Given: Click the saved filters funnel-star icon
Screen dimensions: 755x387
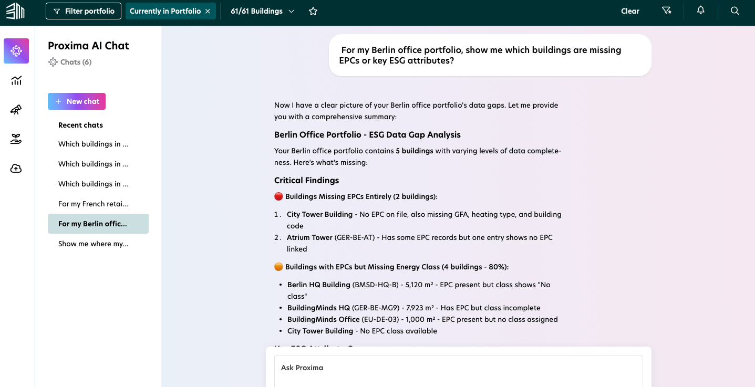Looking at the screenshot, I should (667, 11).
